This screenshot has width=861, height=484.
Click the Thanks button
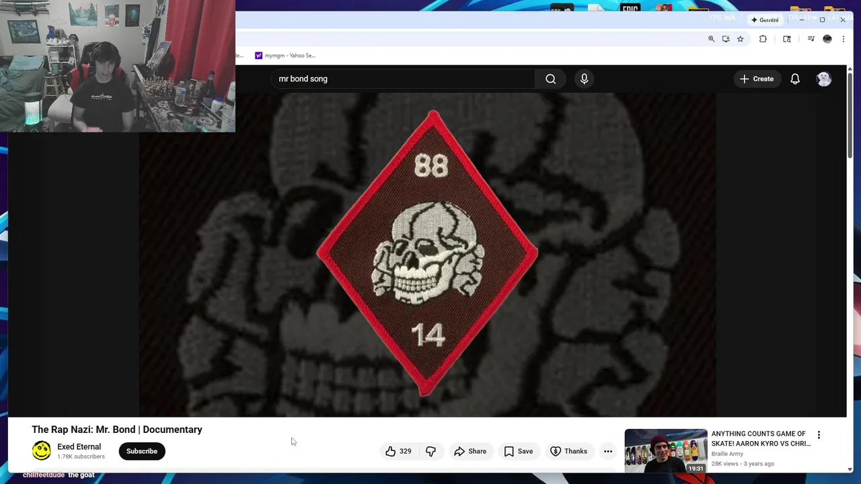[x=569, y=451]
